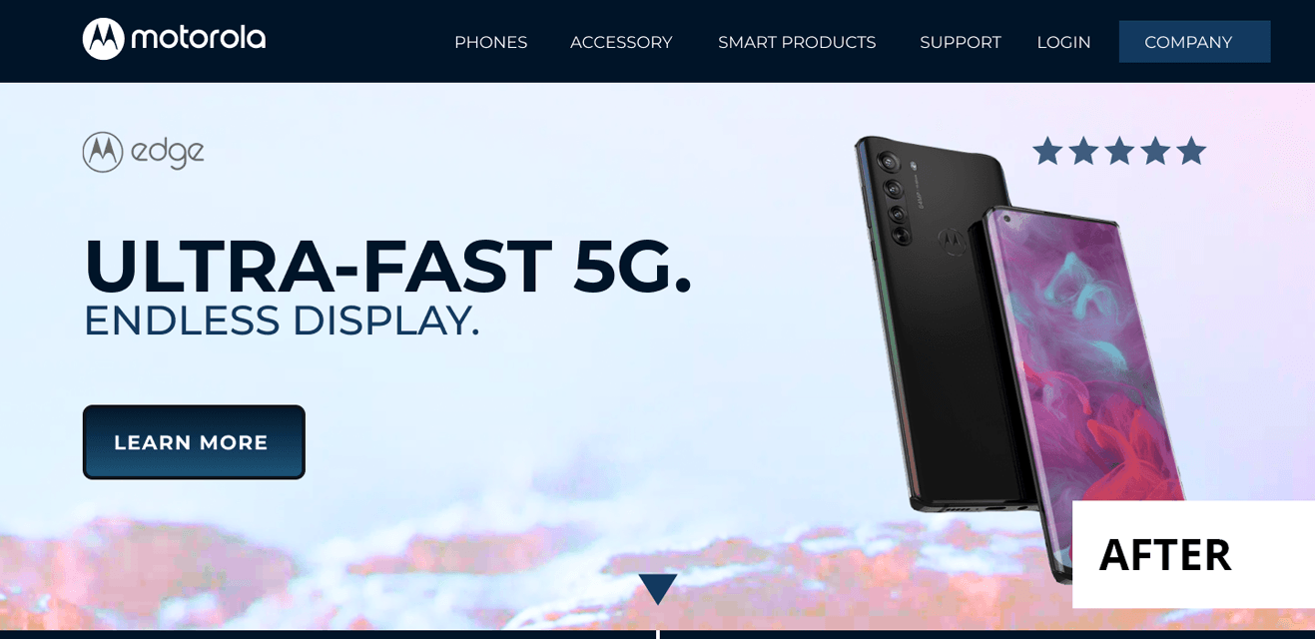Click the first rating star
The width and height of the screenshot is (1315, 639).
[1047, 151]
